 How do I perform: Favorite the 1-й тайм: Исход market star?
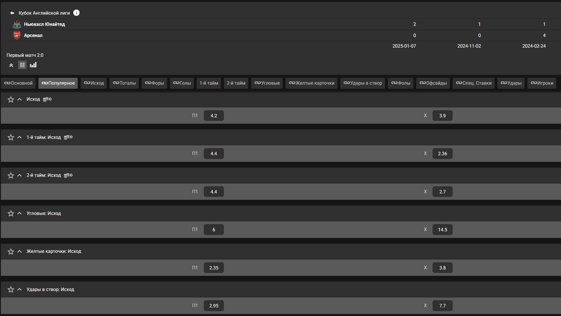pos(11,137)
